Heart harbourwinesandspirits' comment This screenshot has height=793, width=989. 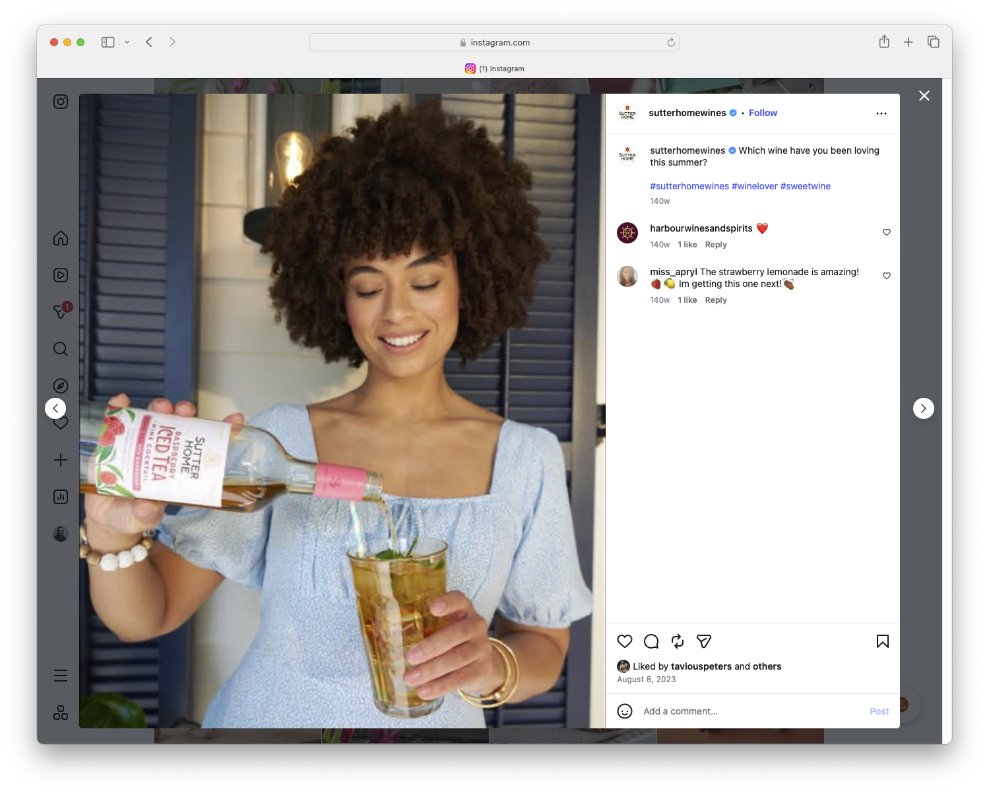click(x=886, y=232)
